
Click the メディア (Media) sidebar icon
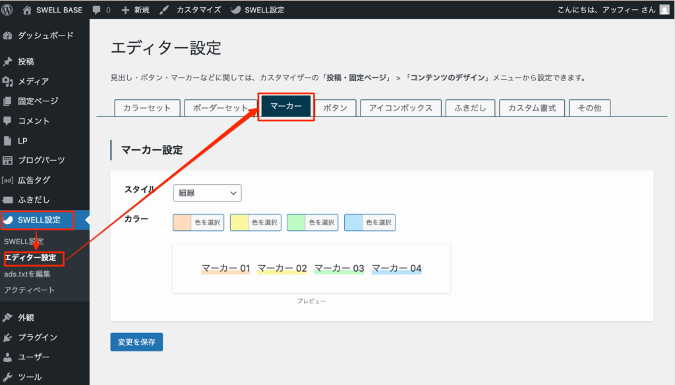point(7,80)
